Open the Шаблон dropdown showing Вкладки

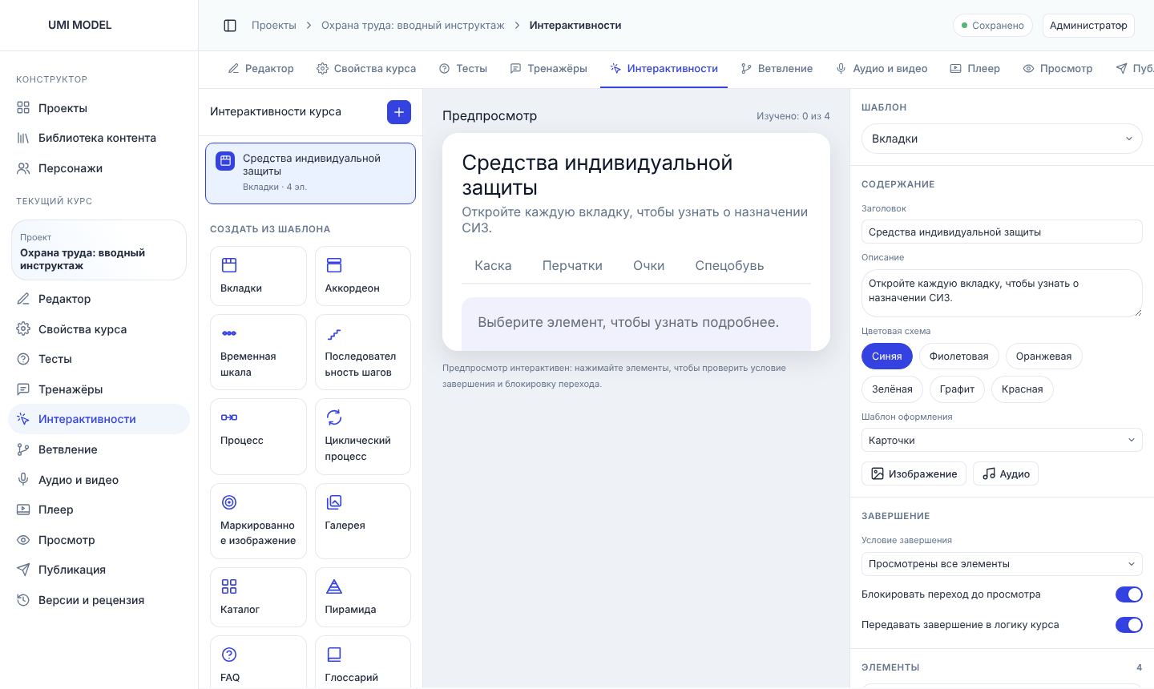tap(1002, 139)
